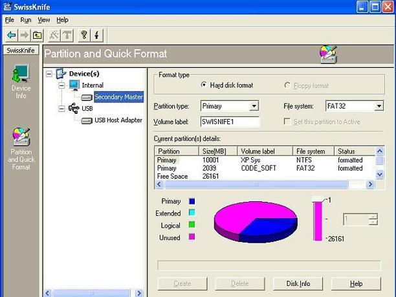Viewport: 396px width, 297px height.
Task: Click the USB Host Adapter drive icon
Action: [x=87, y=120]
